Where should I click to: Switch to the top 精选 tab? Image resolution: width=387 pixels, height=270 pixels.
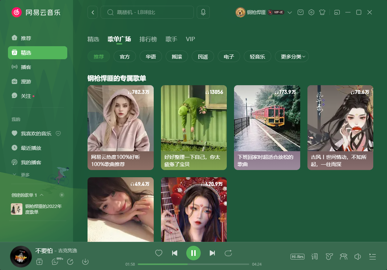93,39
